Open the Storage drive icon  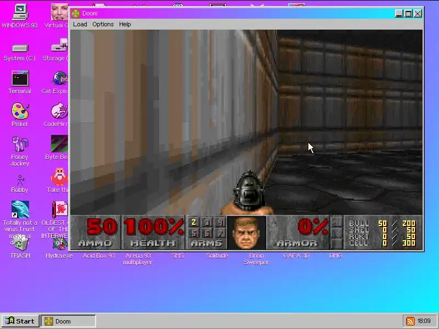click(x=59, y=46)
